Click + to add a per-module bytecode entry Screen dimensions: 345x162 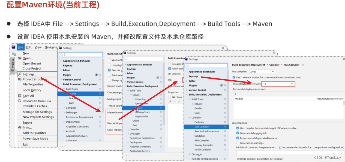pos(236,94)
